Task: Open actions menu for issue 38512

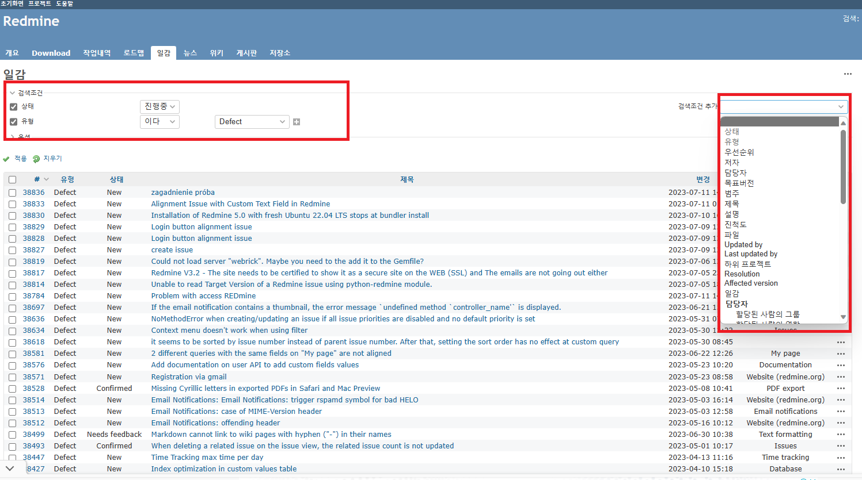Action: (841, 423)
